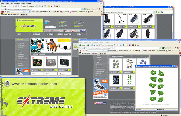Click the green climbing holds product thumbnail
181x116 pixels.
coord(129,79)
